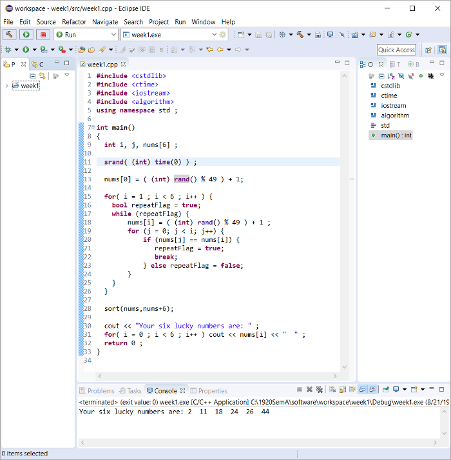Open the Outline view menu triangle
Image resolution: width=451 pixels, height=460 pixels.
click(x=442, y=75)
